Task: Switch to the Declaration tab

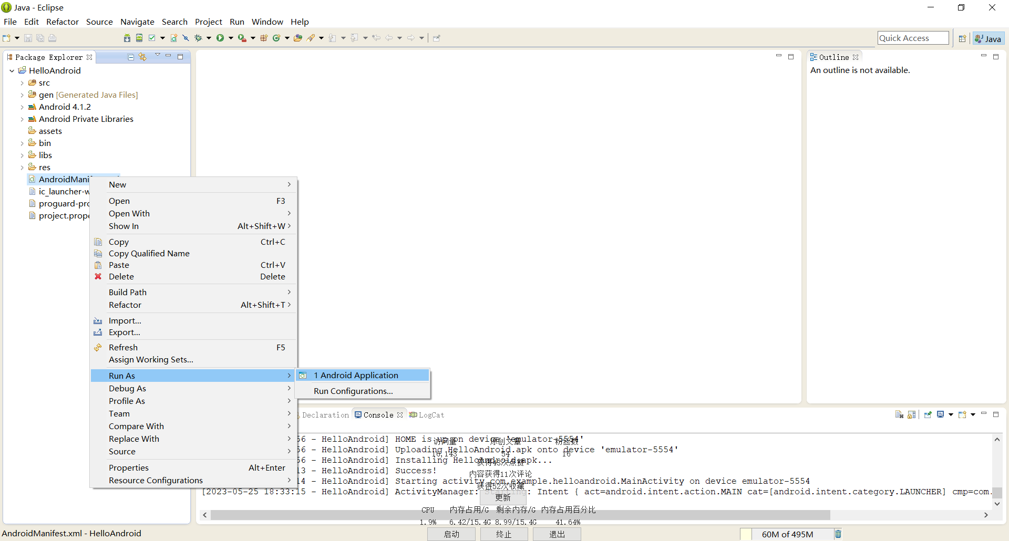Action: click(325, 415)
